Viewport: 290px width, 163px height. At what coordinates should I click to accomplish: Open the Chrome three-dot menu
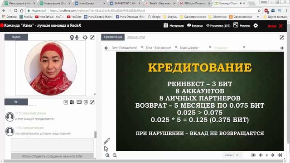pos(287,10)
